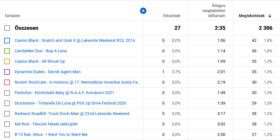This screenshot has width=280, height=140.
Task: Sort by Megtekintések column header
Action: [252, 16]
